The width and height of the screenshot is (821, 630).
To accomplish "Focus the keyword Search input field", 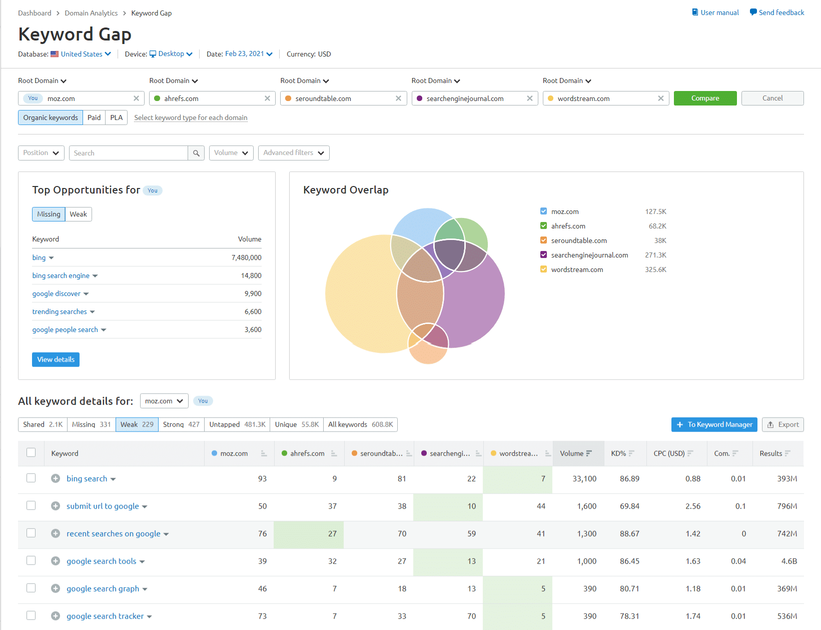I will tap(129, 153).
